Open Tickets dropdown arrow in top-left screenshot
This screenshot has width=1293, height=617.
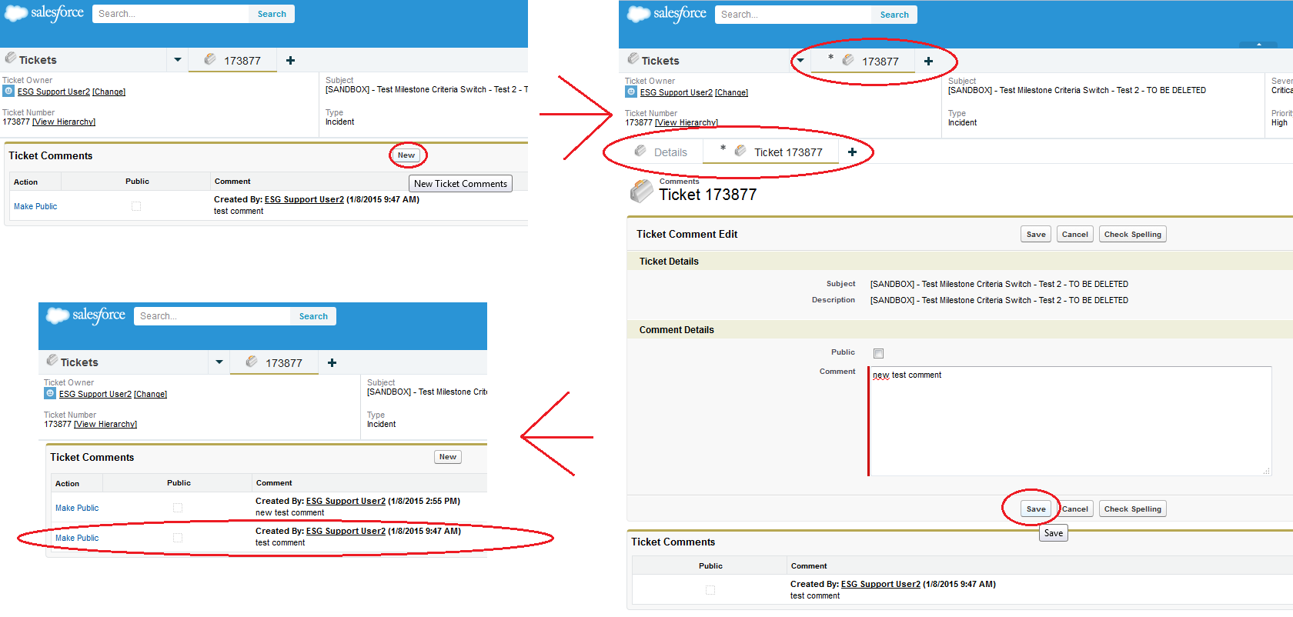pos(178,59)
